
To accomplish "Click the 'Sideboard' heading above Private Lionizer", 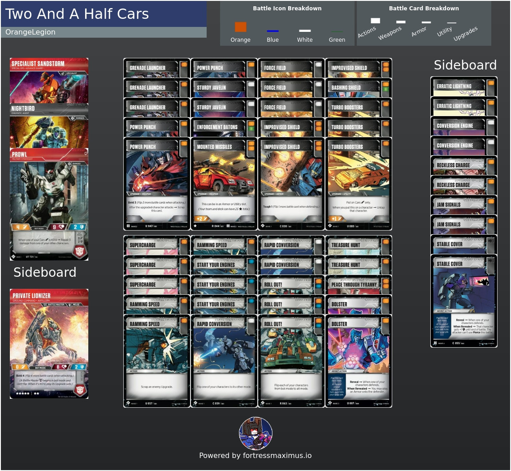I will pos(45,272).
